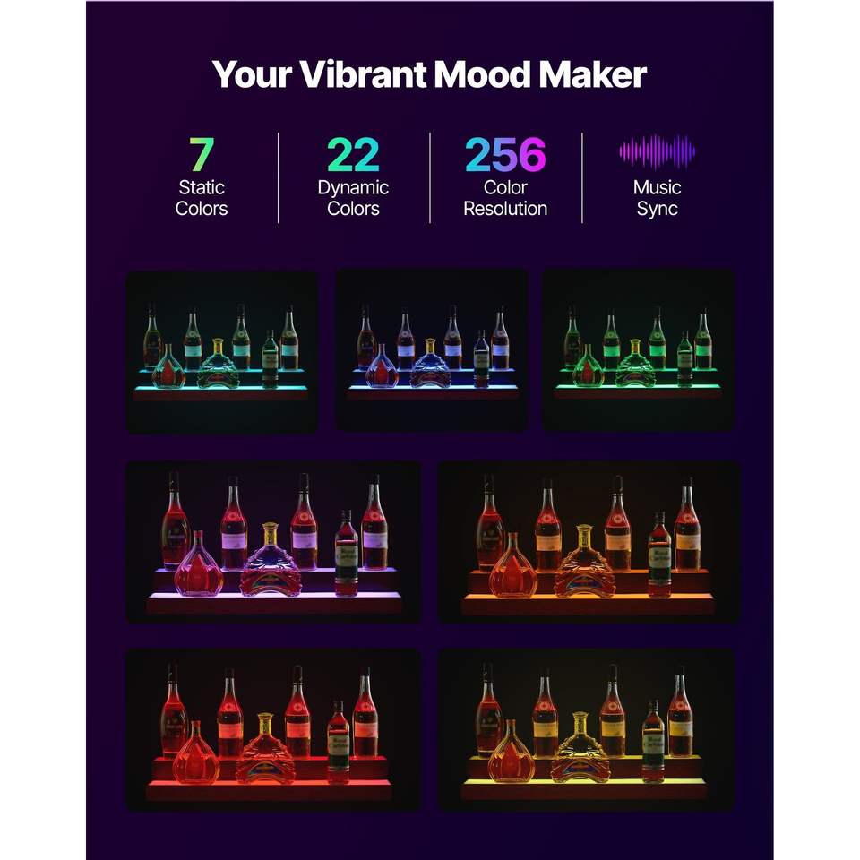The height and width of the screenshot is (860, 860).
Task: Select the cyan-lit shelf thumbnail
Action: (222, 352)
